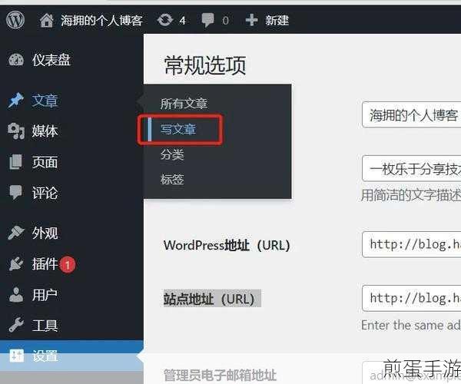Screen dimensions: 461x384
Task: Click the comment count 0 in admin bar
Action: click(x=225, y=21)
